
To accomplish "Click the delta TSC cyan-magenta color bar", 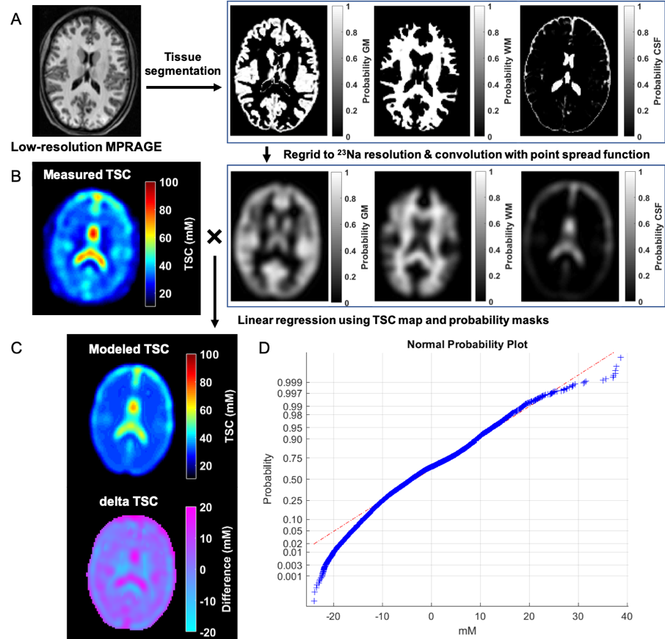I will 192,569.
